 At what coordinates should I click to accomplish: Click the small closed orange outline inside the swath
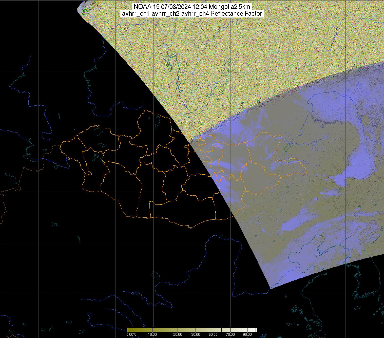pos(207,159)
